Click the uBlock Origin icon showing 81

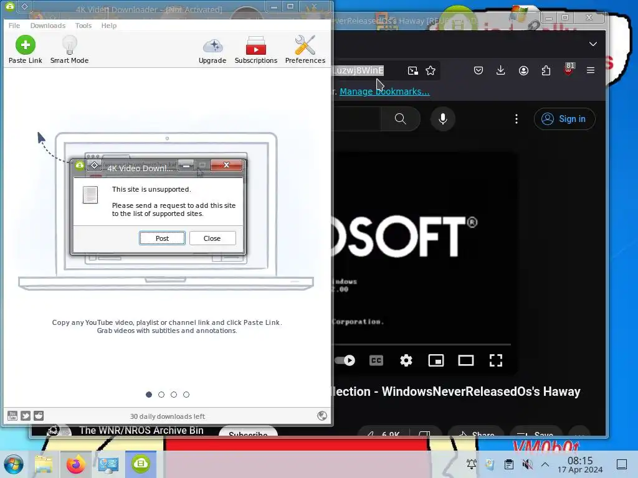(569, 68)
